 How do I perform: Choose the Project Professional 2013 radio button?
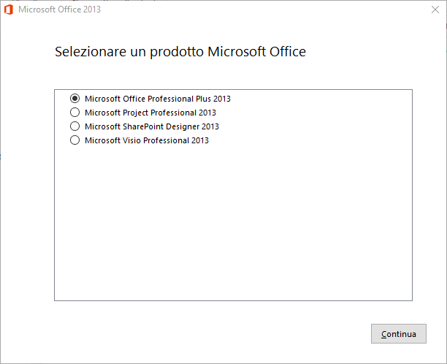[74, 113]
